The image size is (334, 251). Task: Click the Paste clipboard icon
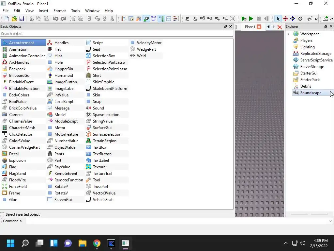[x=46, y=19]
